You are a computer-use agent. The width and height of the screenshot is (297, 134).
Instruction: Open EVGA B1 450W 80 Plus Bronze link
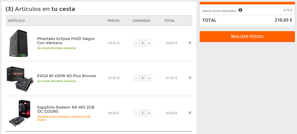click(x=66, y=76)
